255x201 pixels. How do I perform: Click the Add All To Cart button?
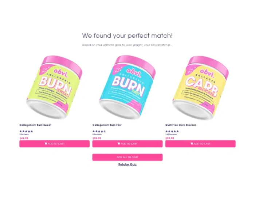127,157
